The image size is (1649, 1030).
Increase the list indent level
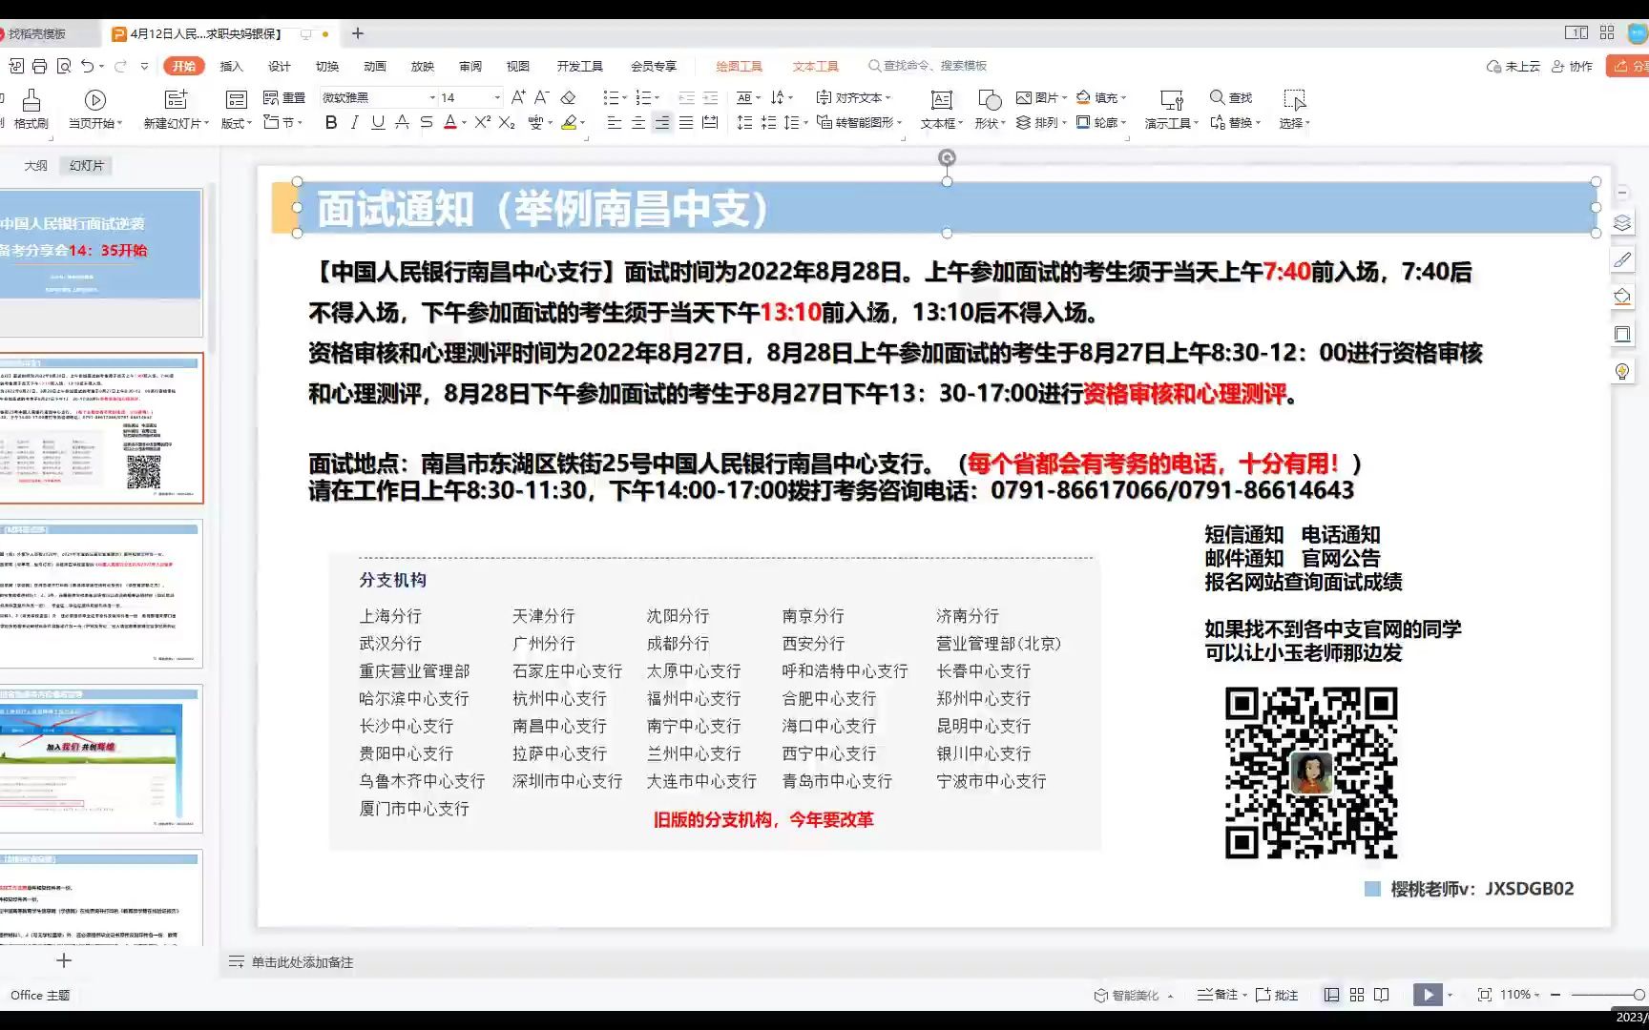point(710,97)
